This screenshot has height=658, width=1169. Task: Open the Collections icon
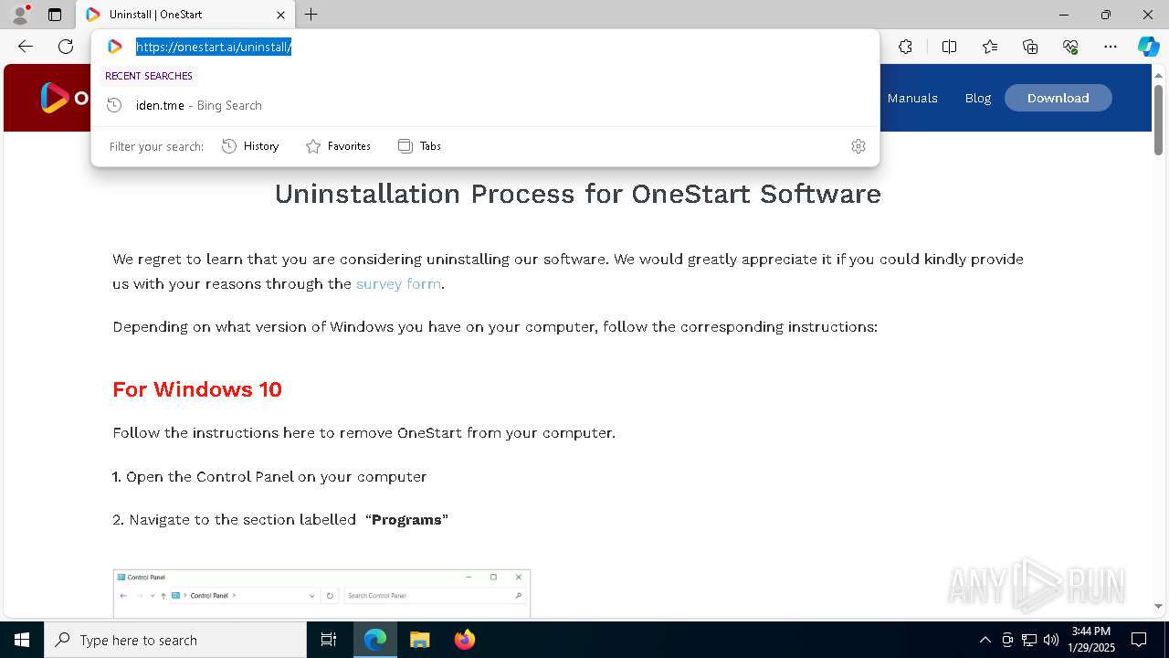[1030, 47]
